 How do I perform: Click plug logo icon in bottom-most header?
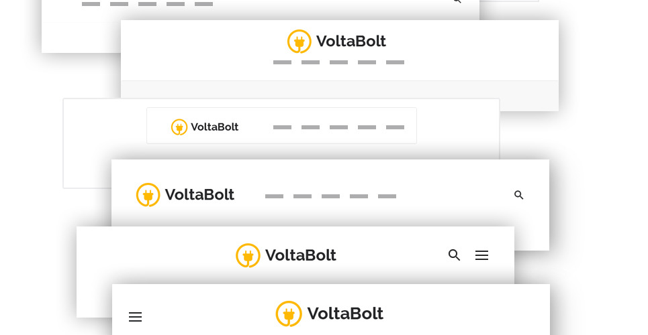pos(289,314)
